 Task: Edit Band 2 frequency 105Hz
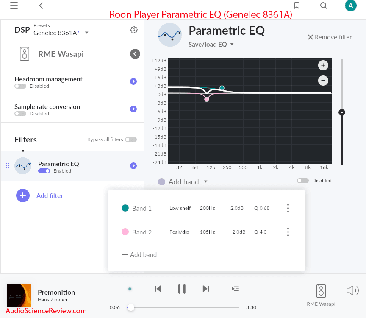(x=207, y=232)
